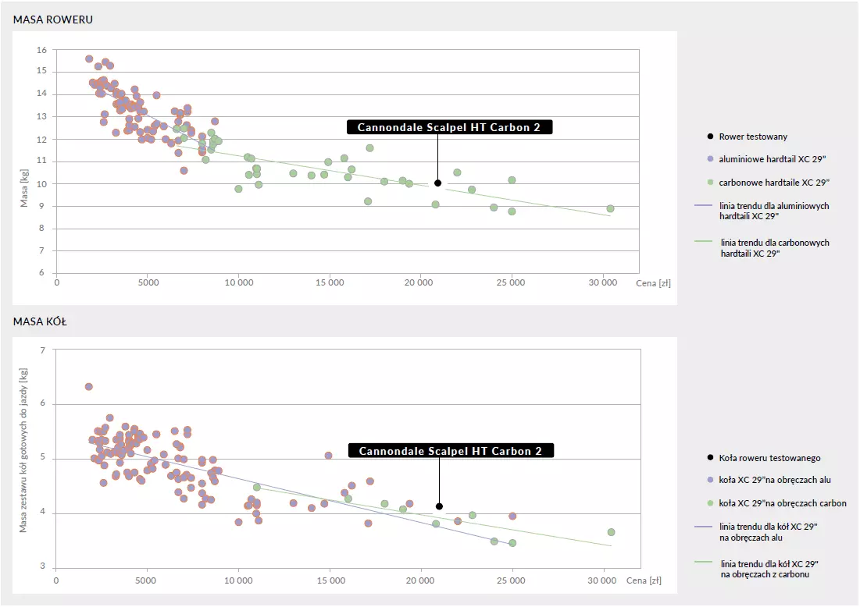
Task: Click the highest wheel-mass outlier point above 6 kg
Action: [x=89, y=387]
